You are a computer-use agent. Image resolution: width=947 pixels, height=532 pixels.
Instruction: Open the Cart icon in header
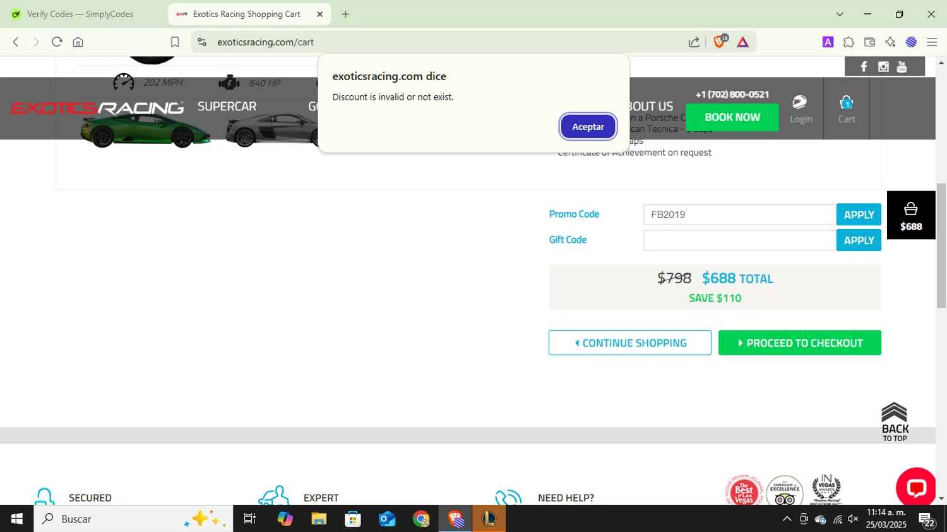[x=847, y=109]
